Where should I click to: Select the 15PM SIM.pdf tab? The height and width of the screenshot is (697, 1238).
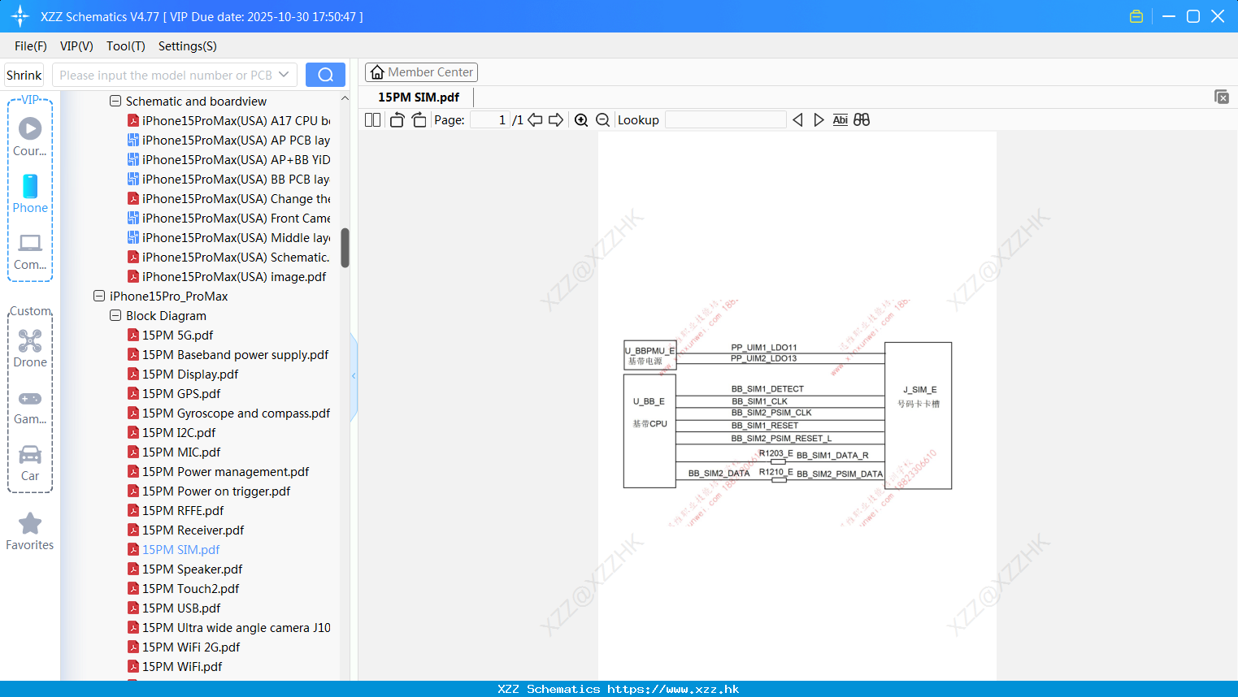pyautogui.click(x=419, y=97)
